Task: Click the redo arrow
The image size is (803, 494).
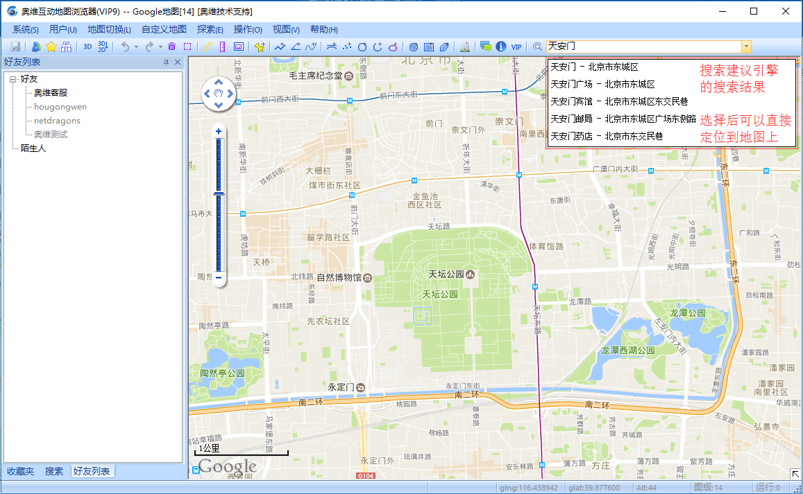Action: pos(149,47)
